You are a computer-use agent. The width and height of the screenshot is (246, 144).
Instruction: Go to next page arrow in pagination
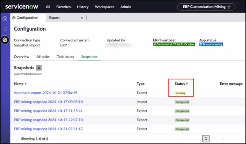click(214, 139)
